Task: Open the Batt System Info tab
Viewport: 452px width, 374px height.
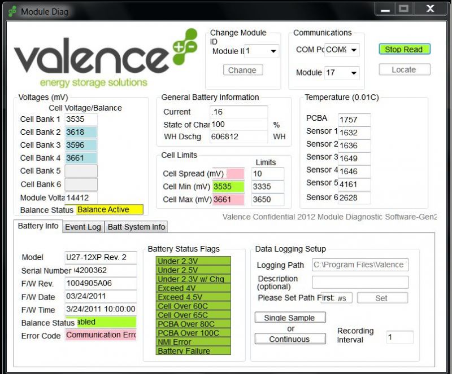Action: (136, 227)
